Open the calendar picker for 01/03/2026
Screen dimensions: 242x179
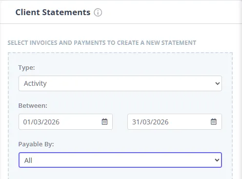104,121
